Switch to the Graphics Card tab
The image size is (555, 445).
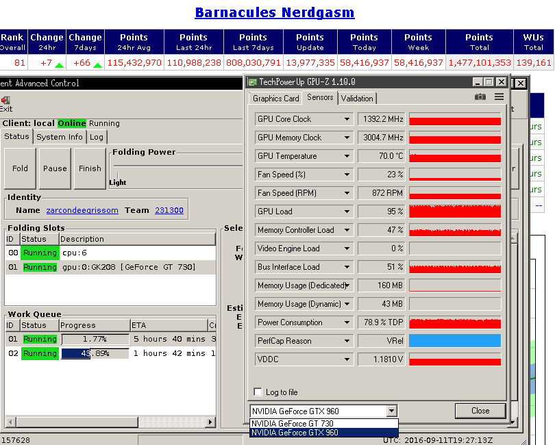coord(275,99)
